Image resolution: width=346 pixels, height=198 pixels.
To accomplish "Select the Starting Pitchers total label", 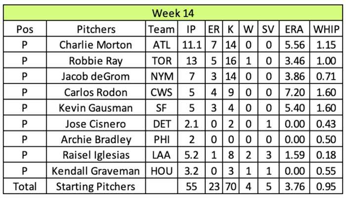I will [x=96, y=187].
